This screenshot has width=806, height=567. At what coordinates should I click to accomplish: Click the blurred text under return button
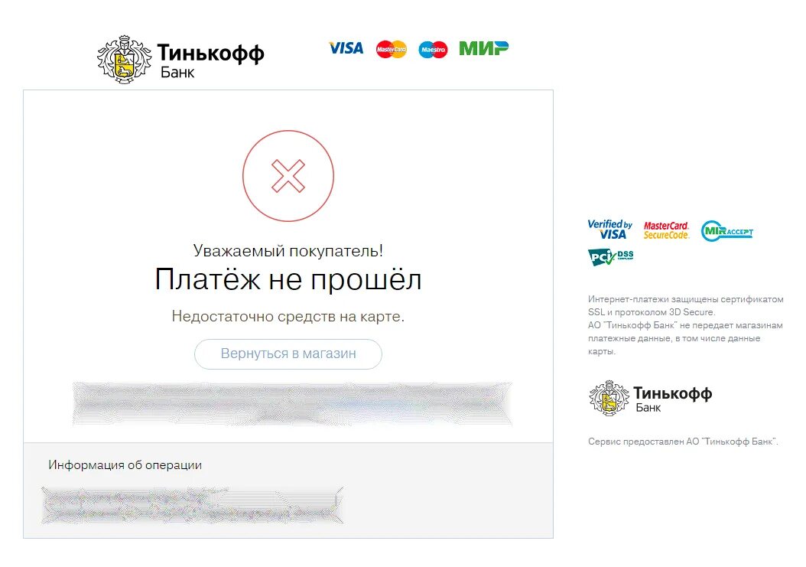coord(292,404)
